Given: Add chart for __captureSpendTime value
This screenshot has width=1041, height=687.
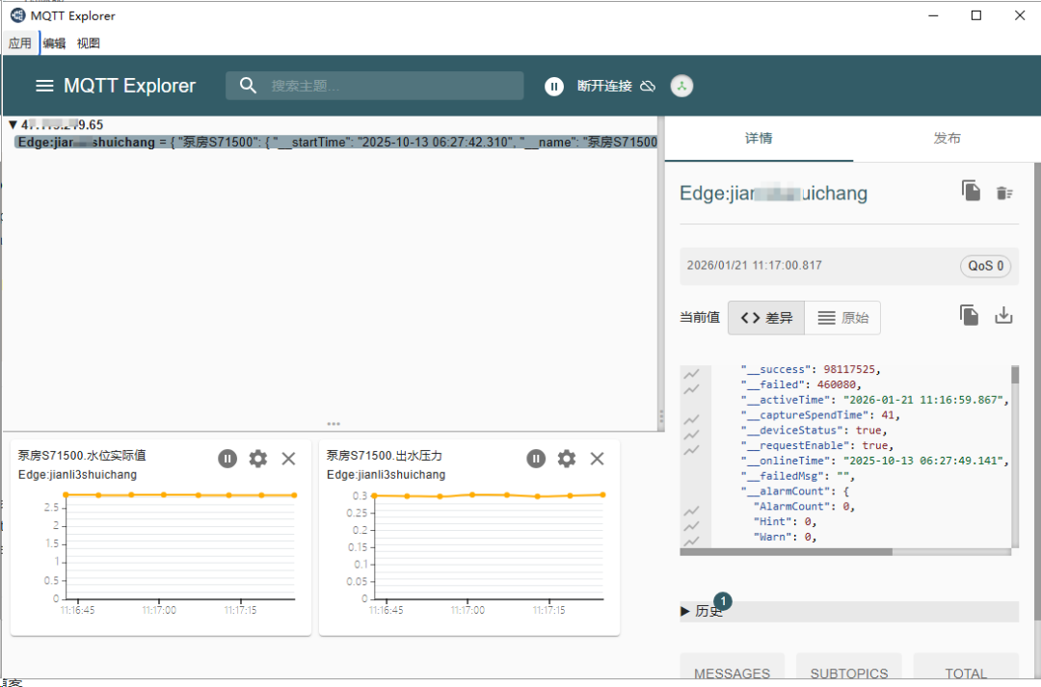Looking at the screenshot, I should coord(691,419).
